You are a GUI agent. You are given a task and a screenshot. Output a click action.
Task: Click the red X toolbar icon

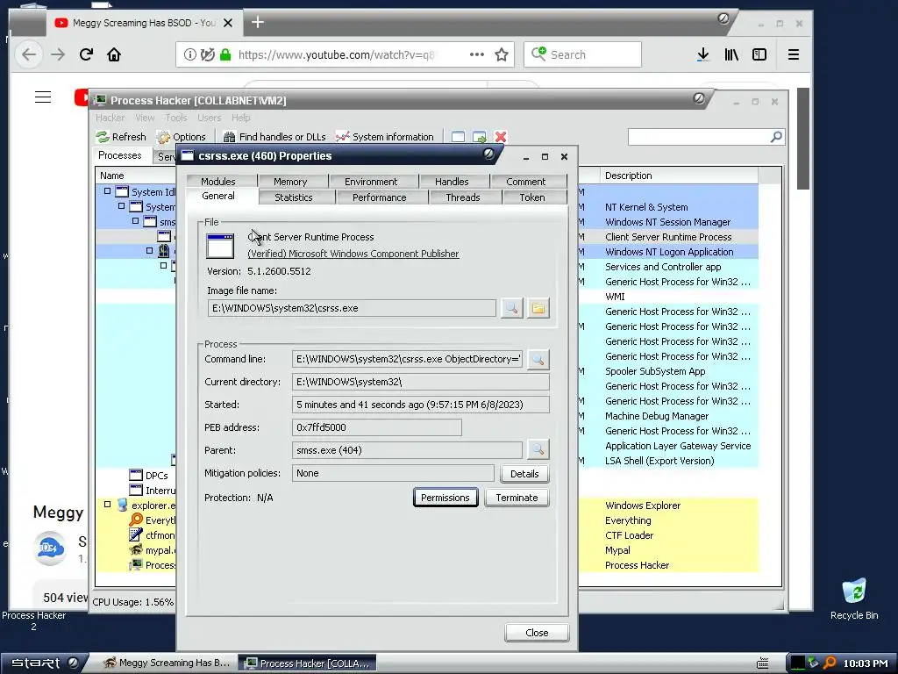(x=501, y=137)
